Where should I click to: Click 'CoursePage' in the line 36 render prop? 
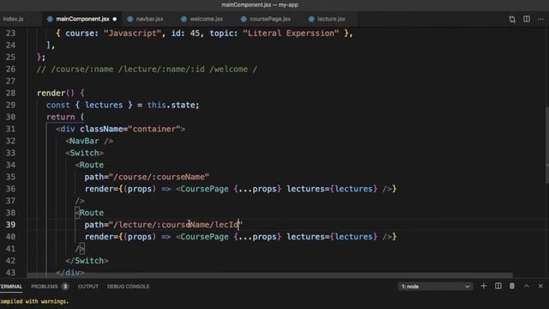click(x=204, y=189)
